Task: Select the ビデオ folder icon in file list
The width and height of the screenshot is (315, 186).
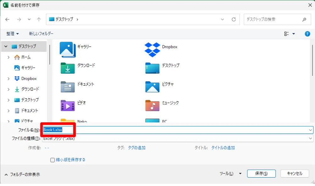Action: 68,105
